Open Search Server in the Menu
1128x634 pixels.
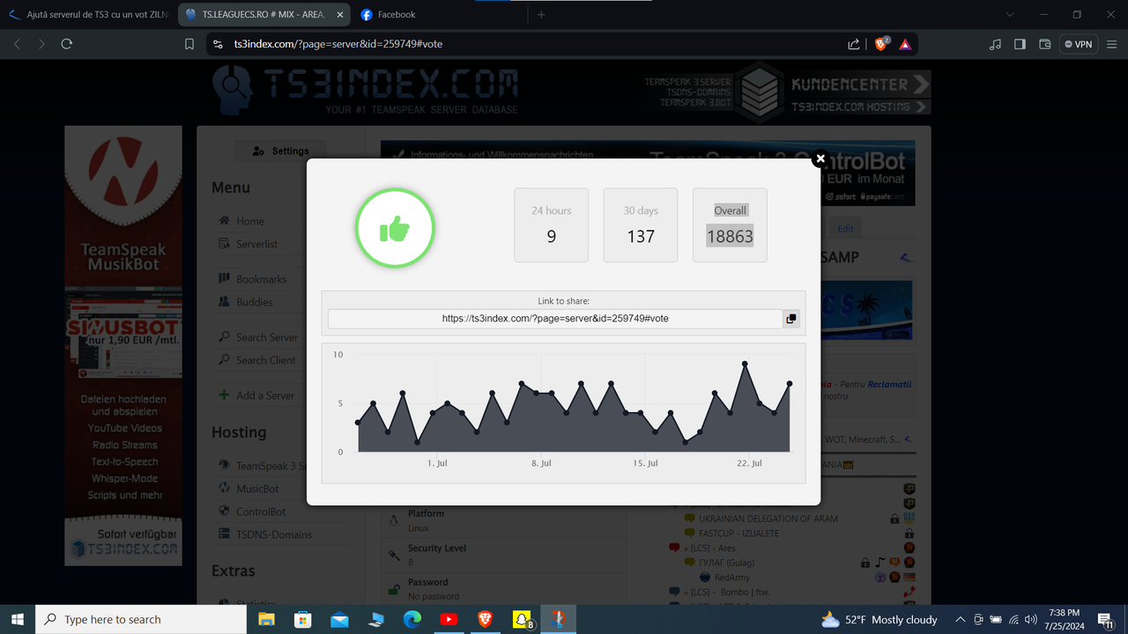click(266, 337)
